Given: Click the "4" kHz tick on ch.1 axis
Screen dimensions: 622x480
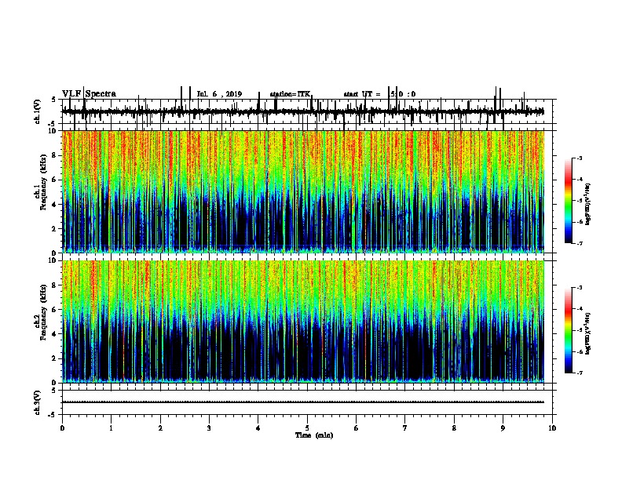Looking at the screenshot, I should [x=55, y=205].
